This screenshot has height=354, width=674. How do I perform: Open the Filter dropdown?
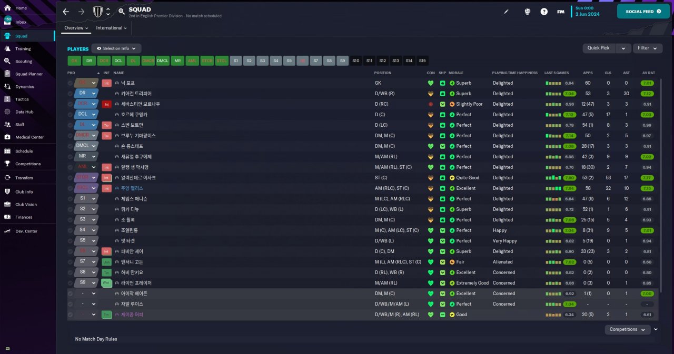(647, 48)
